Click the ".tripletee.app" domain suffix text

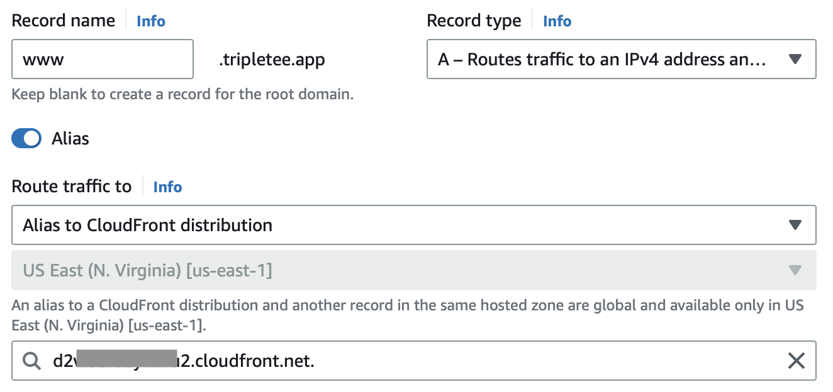point(272,60)
